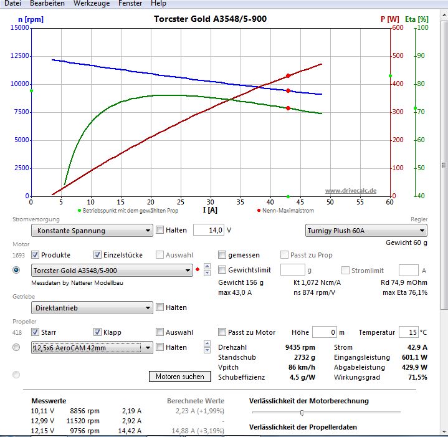
Task: Enable the Gewichtslimit checkbox
Action: 222,269
